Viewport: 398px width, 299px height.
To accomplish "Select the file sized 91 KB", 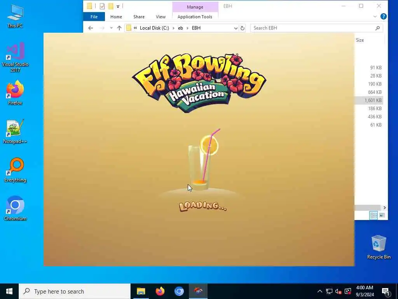I will tap(376, 68).
